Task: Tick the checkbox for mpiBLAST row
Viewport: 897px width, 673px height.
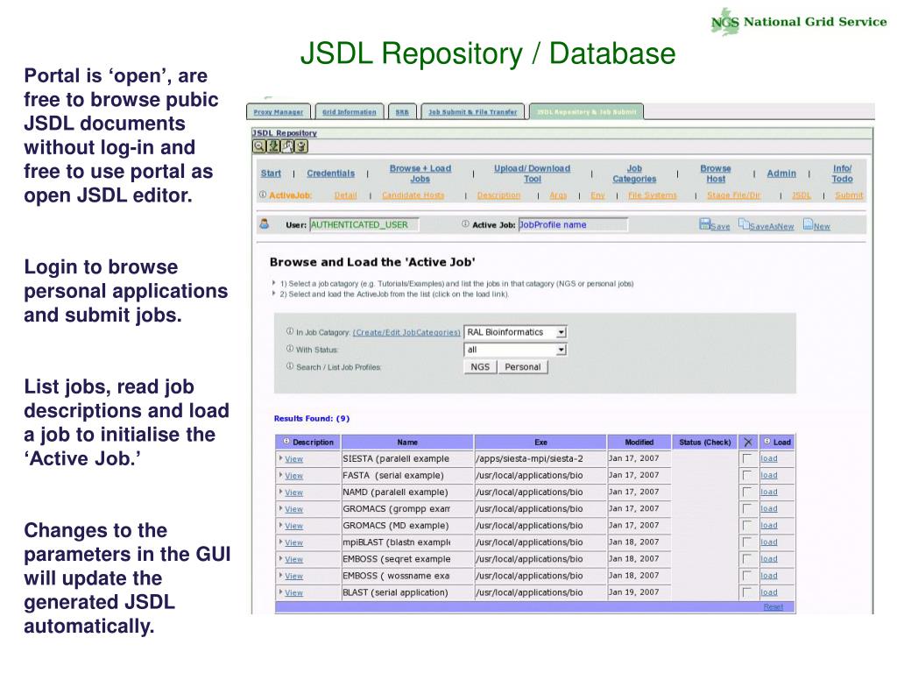Action: (x=746, y=542)
